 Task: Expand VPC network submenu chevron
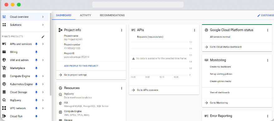coord(43,108)
